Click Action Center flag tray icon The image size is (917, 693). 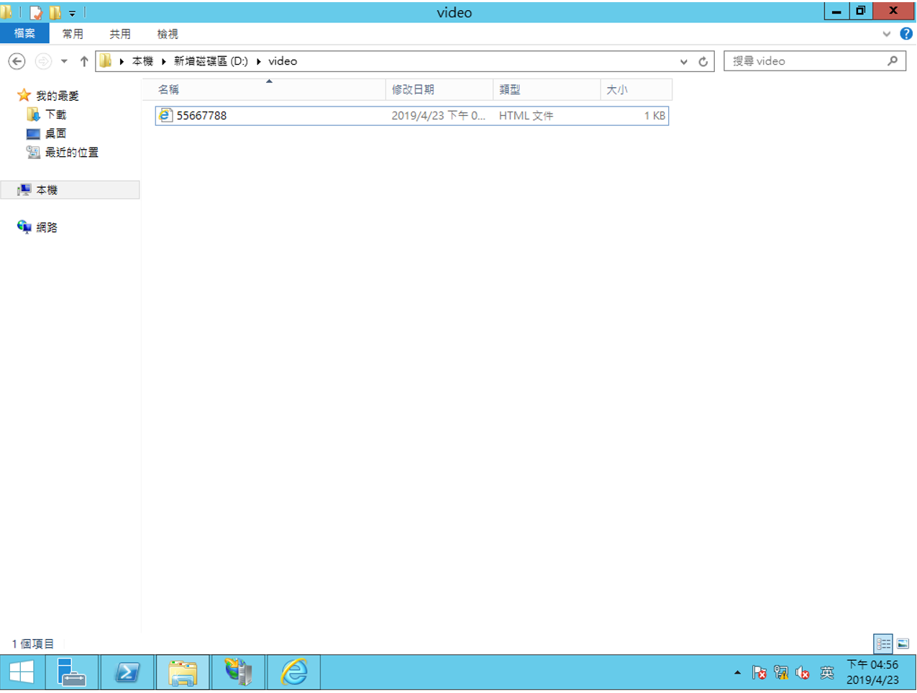click(759, 673)
